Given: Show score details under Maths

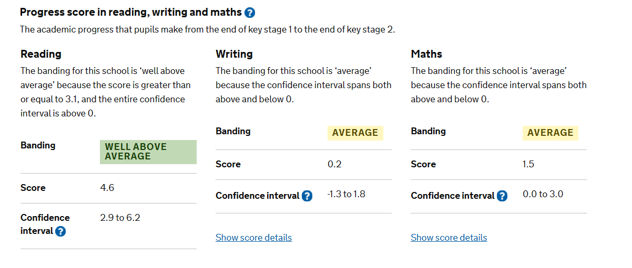Looking at the screenshot, I should coord(448,238).
